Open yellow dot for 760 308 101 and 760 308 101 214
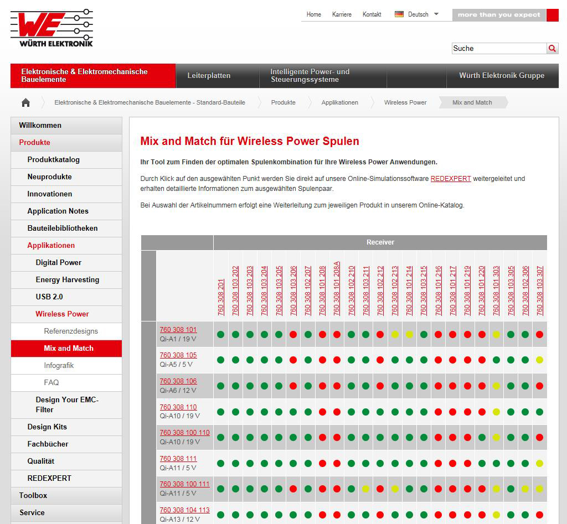This screenshot has width=567, height=524. tap(409, 335)
